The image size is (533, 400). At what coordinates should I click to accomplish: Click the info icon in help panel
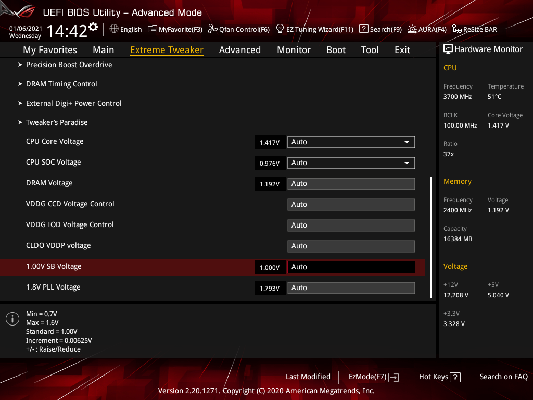point(12,319)
